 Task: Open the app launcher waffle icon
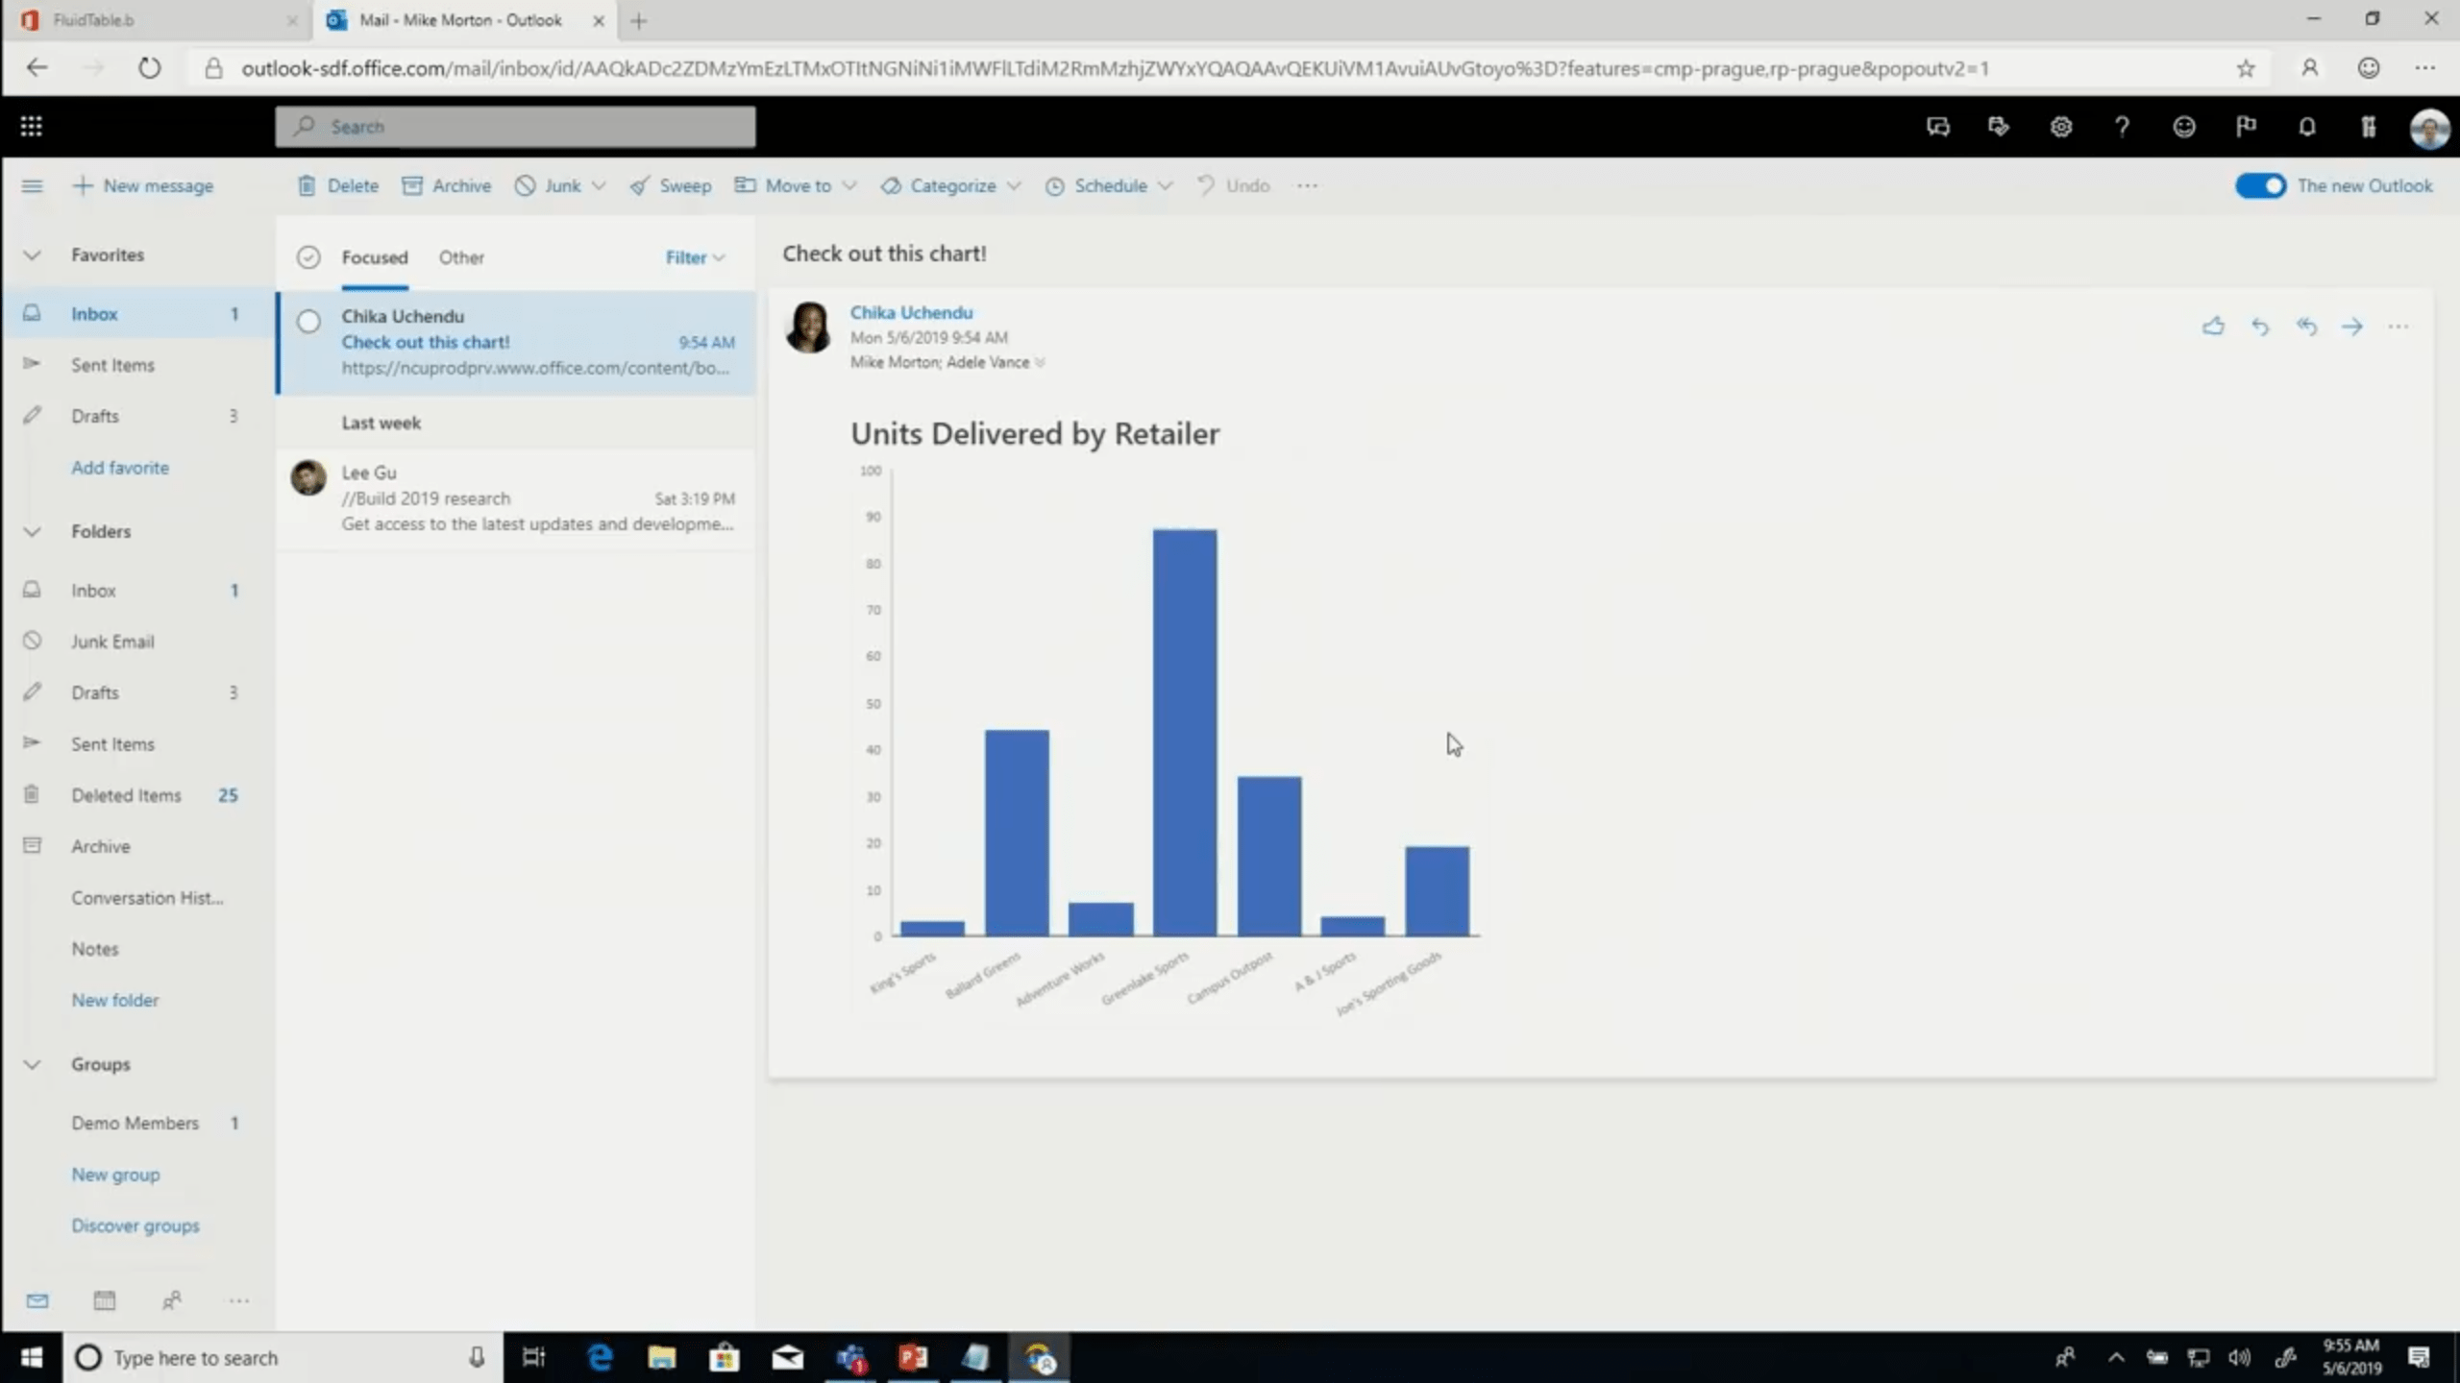pyautogui.click(x=31, y=126)
